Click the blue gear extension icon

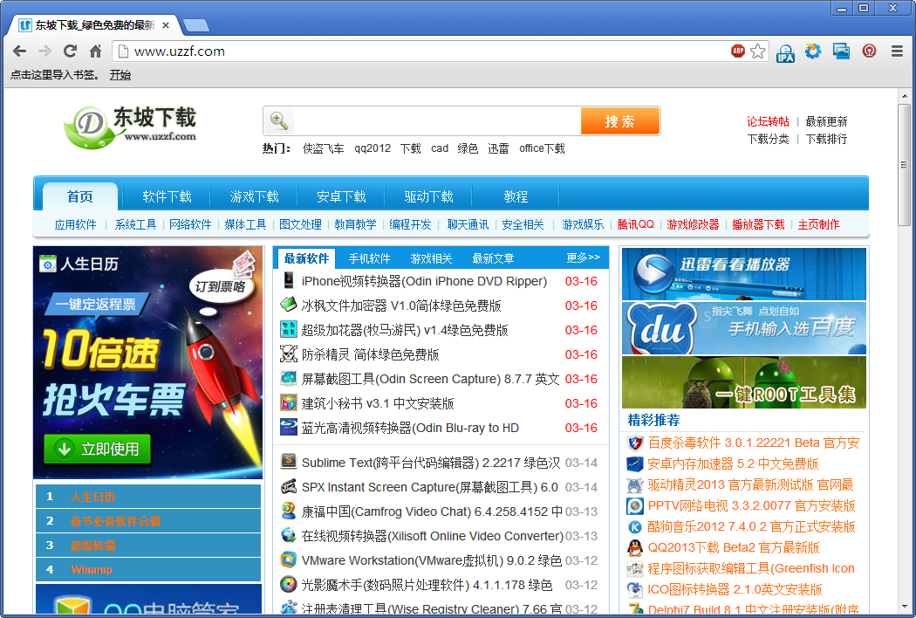tap(812, 51)
